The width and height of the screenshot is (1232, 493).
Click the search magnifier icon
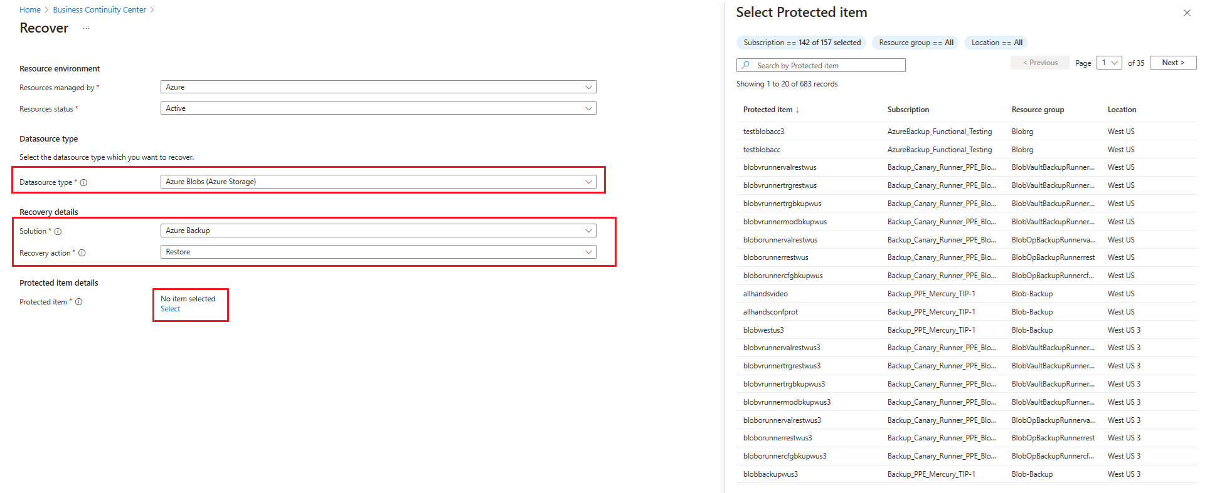point(746,65)
